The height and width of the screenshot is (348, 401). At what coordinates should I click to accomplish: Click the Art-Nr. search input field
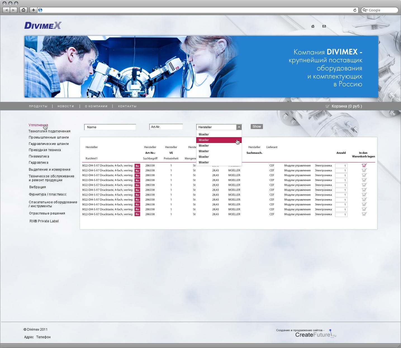coord(166,127)
